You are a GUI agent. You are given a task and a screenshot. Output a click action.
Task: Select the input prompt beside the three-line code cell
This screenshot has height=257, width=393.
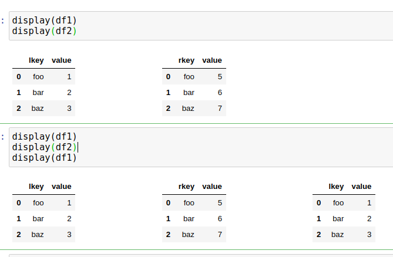[3, 137]
